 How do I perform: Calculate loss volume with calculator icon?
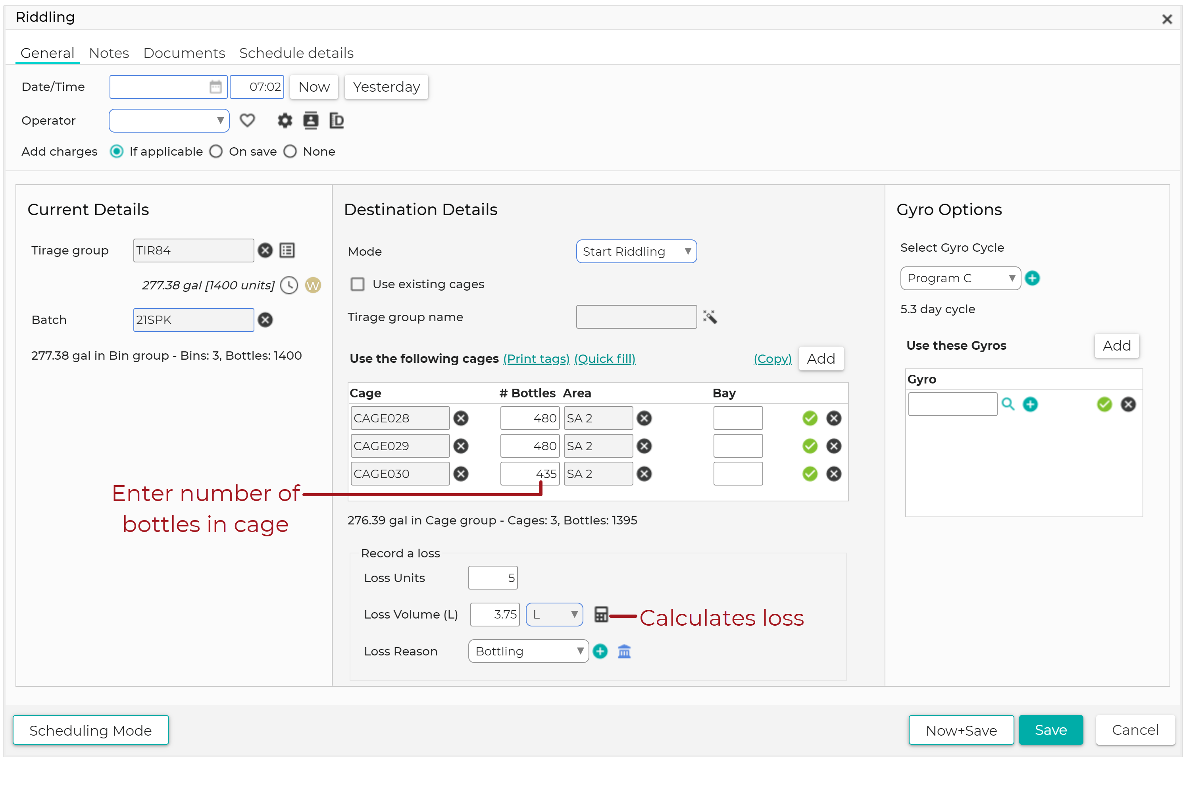pyautogui.click(x=601, y=615)
